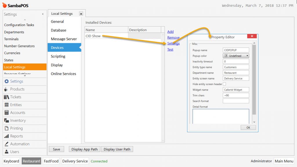This screenshot has width=297, height=167.
Task: Toggle Hide entity screen header checkbox
Action: click(224, 84)
